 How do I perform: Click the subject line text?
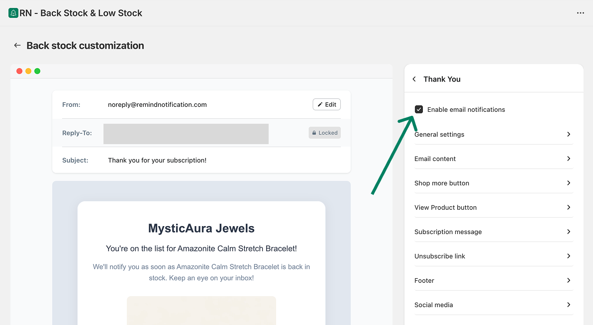(157, 160)
